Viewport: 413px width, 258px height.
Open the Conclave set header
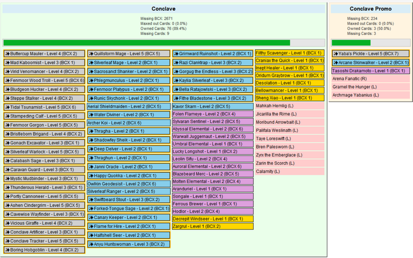[163, 9]
